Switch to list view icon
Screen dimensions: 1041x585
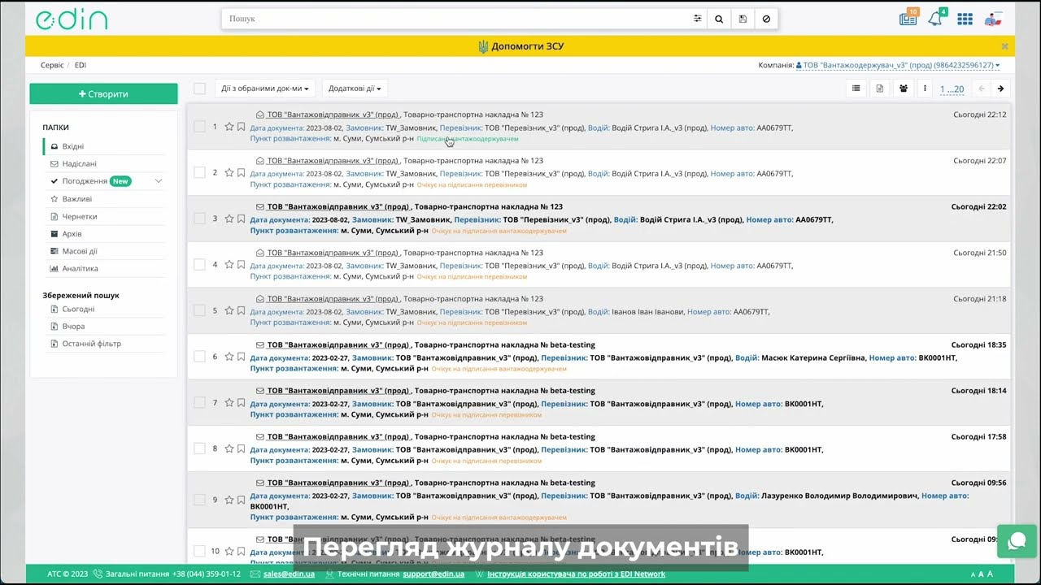pyautogui.click(x=856, y=89)
